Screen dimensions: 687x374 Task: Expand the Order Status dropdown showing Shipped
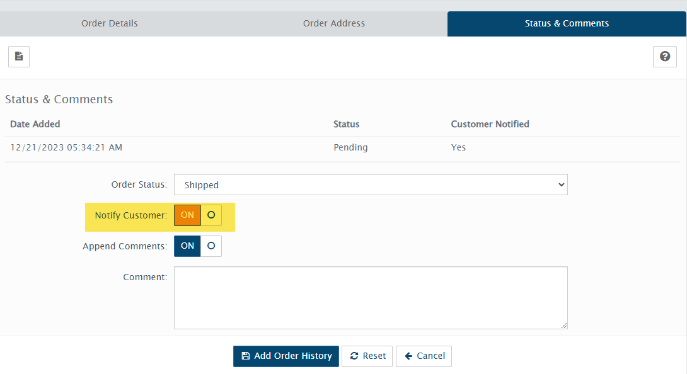pos(371,185)
